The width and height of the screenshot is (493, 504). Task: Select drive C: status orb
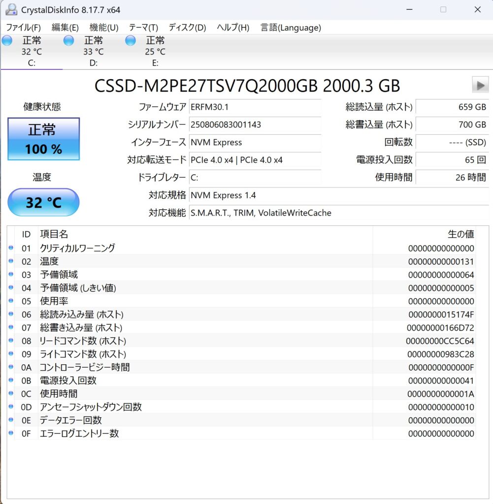(7, 41)
